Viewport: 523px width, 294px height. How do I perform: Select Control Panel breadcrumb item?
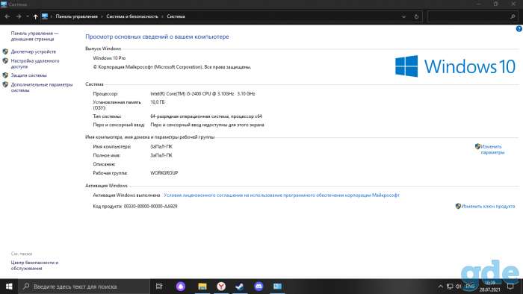tap(77, 16)
